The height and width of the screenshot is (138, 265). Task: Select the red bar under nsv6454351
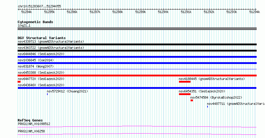[x=185, y=94]
